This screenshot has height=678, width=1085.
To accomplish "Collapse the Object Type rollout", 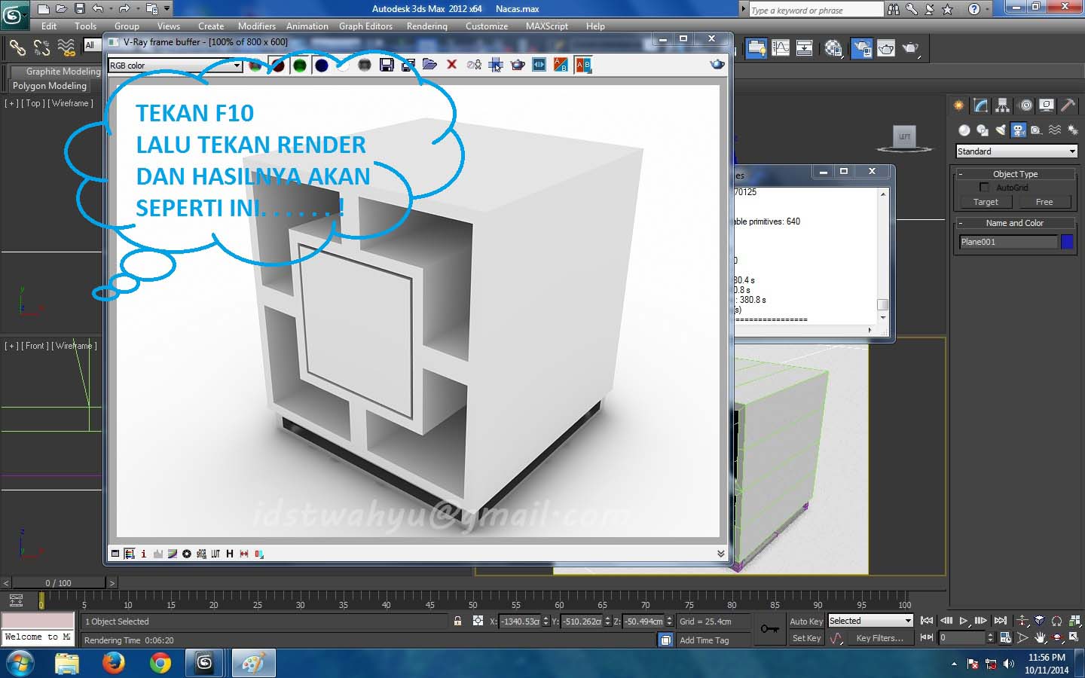I will [x=1015, y=174].
